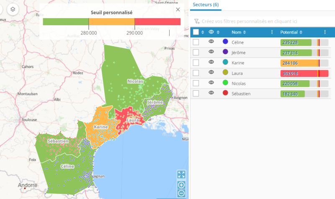Switch to the Secteurs (6) tab
This screenshot has height=199, width=335.
pyautogui.click(x=206, y=5)
